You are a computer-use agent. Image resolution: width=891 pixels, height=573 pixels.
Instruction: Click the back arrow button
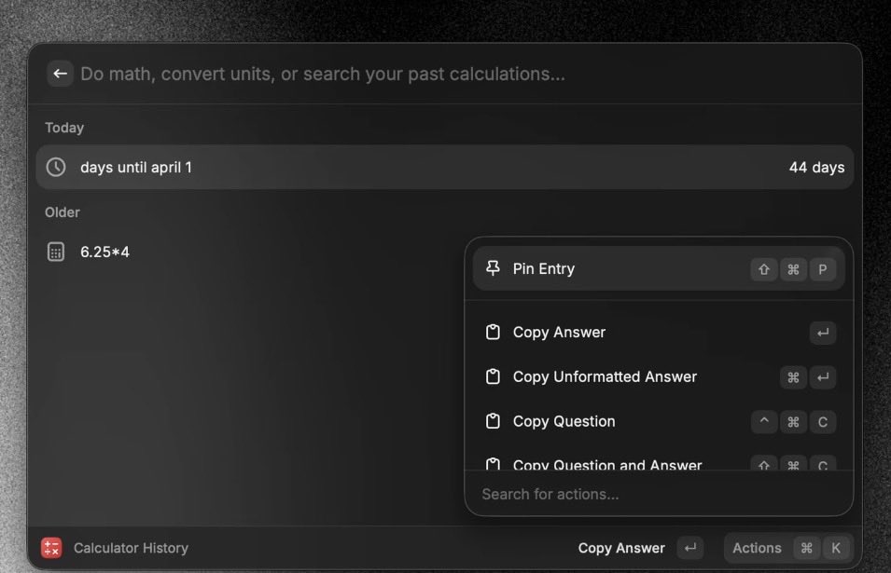pos(60,74)
